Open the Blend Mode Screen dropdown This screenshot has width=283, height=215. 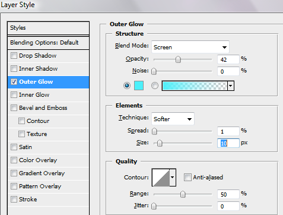(x=190, y=47)
